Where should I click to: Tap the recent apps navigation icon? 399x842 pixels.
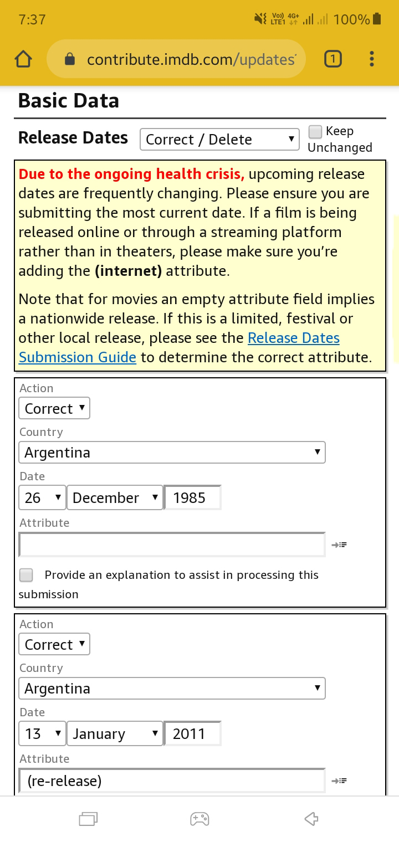point(88,819)
